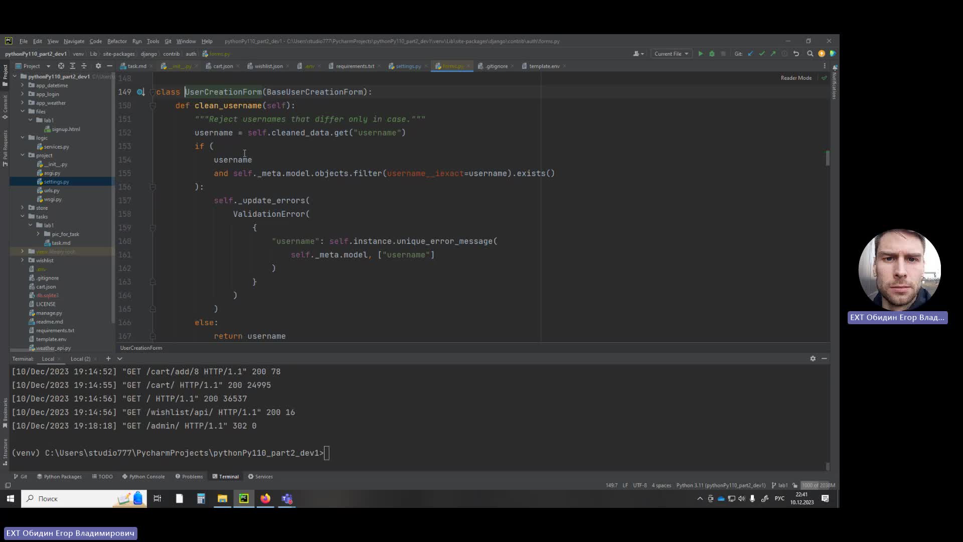This screenshot has width=963, height=542.
Task: Expand the store folder
Action: point(22,208)
